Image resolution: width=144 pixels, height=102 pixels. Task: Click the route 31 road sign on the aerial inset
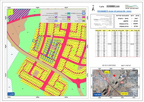click(x=105, y=79)
